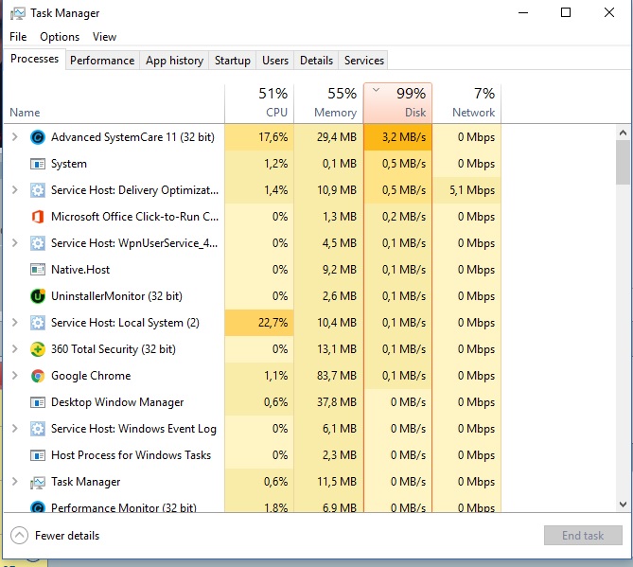
Task: Select Microsoft Office Click-to-Run process name
Action: click(x=134, y=217)
